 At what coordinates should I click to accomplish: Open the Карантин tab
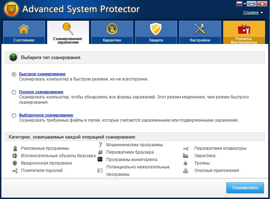click(112, 32)
